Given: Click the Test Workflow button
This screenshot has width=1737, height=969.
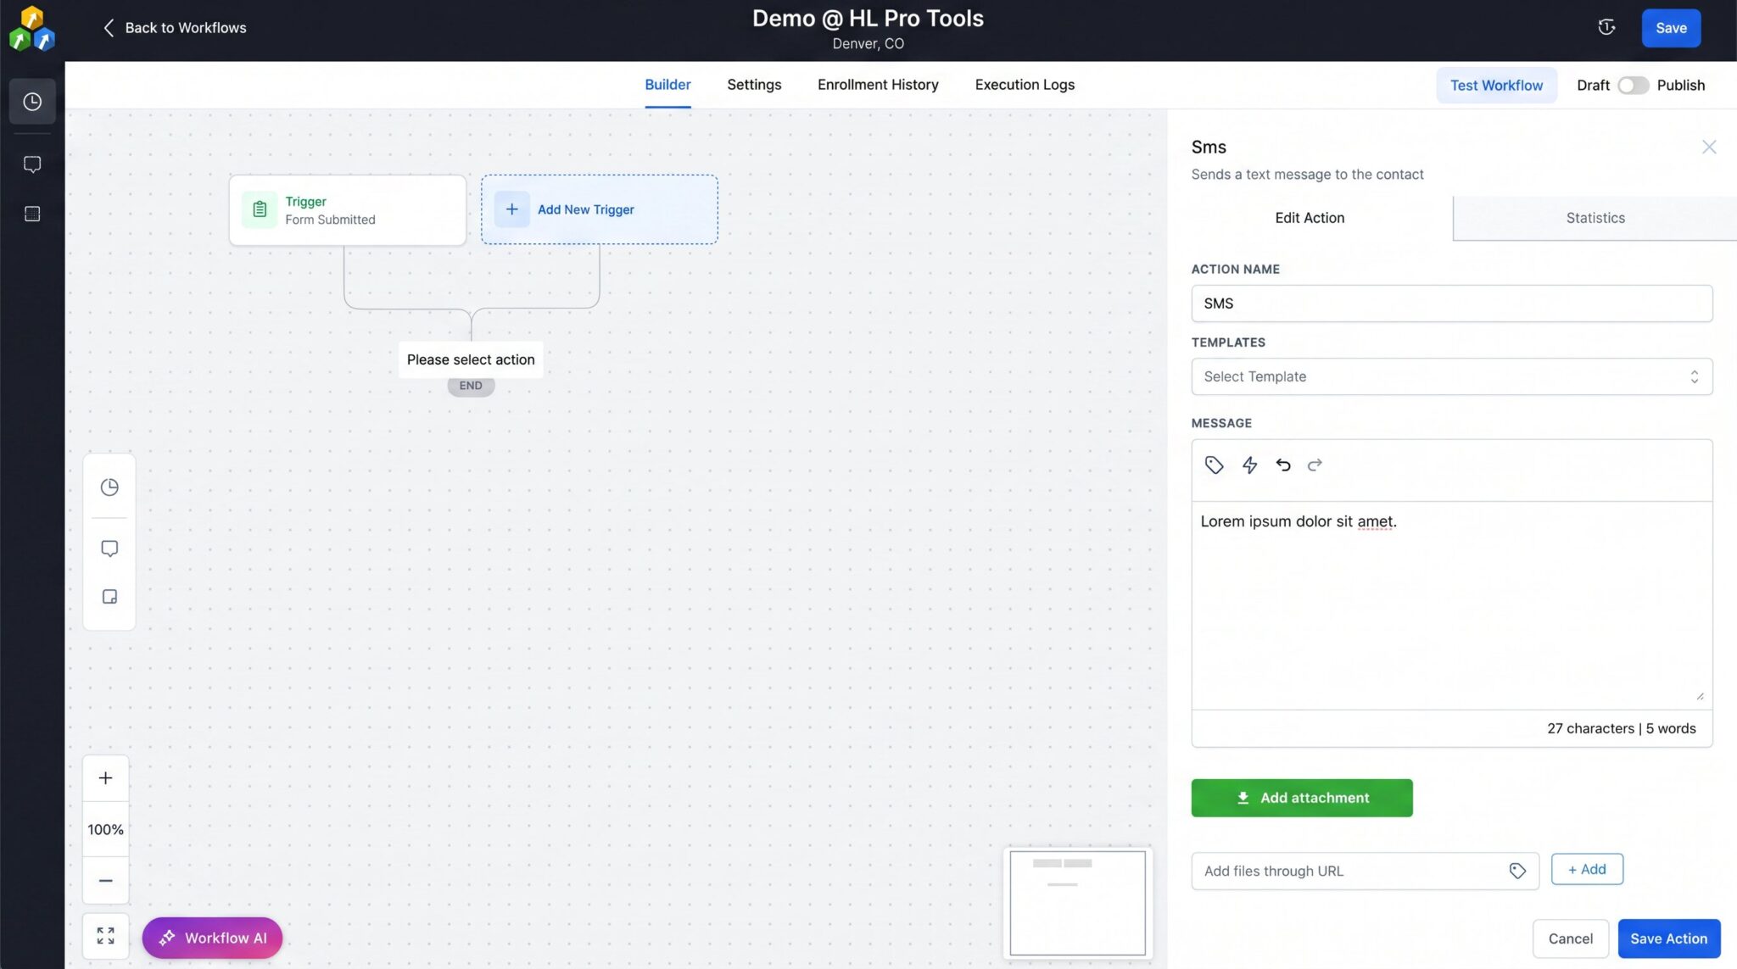Looking at the screenshot, I should pos(1496,86).
